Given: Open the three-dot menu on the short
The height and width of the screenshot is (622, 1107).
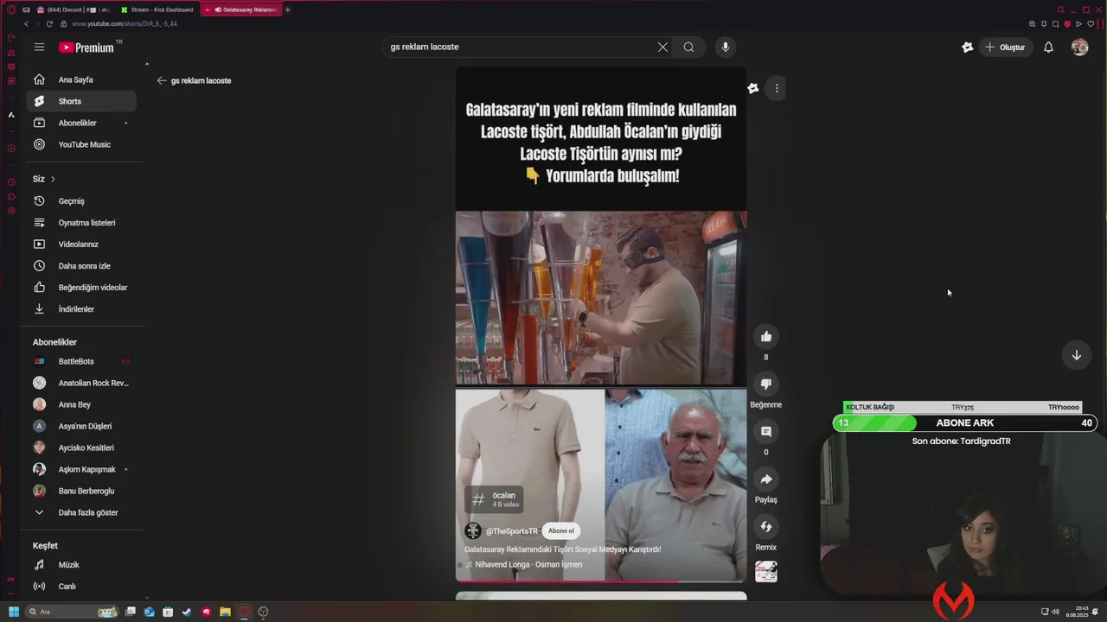Looking at the screenshot, I should pyautogui.click(x=777, y=88).
